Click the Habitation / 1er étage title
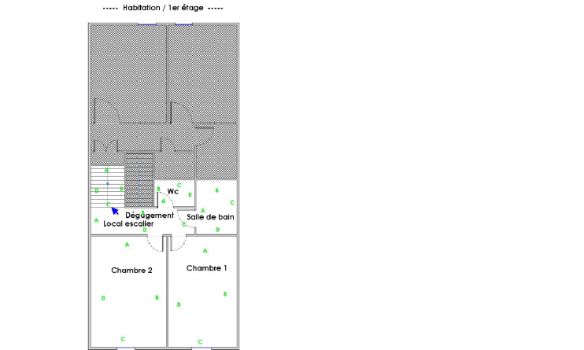Viewport: 584px width, 350px height. (163, 7)
